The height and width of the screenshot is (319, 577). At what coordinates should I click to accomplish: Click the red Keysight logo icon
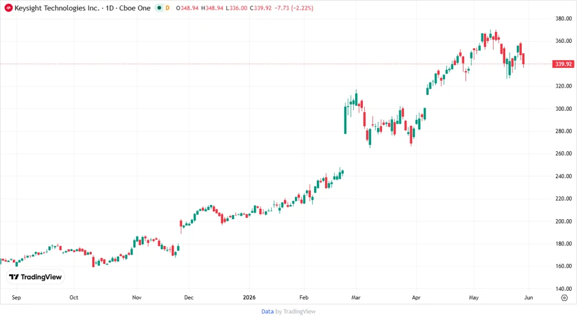(x=8, y=8)
